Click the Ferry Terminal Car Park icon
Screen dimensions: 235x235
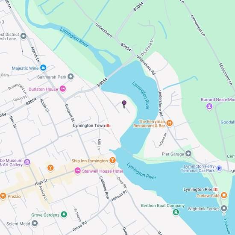tap(219, 168)
